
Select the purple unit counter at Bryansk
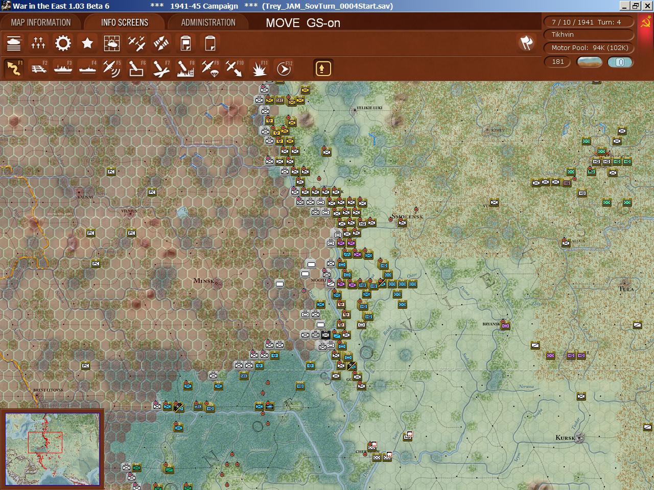point(505,325)
